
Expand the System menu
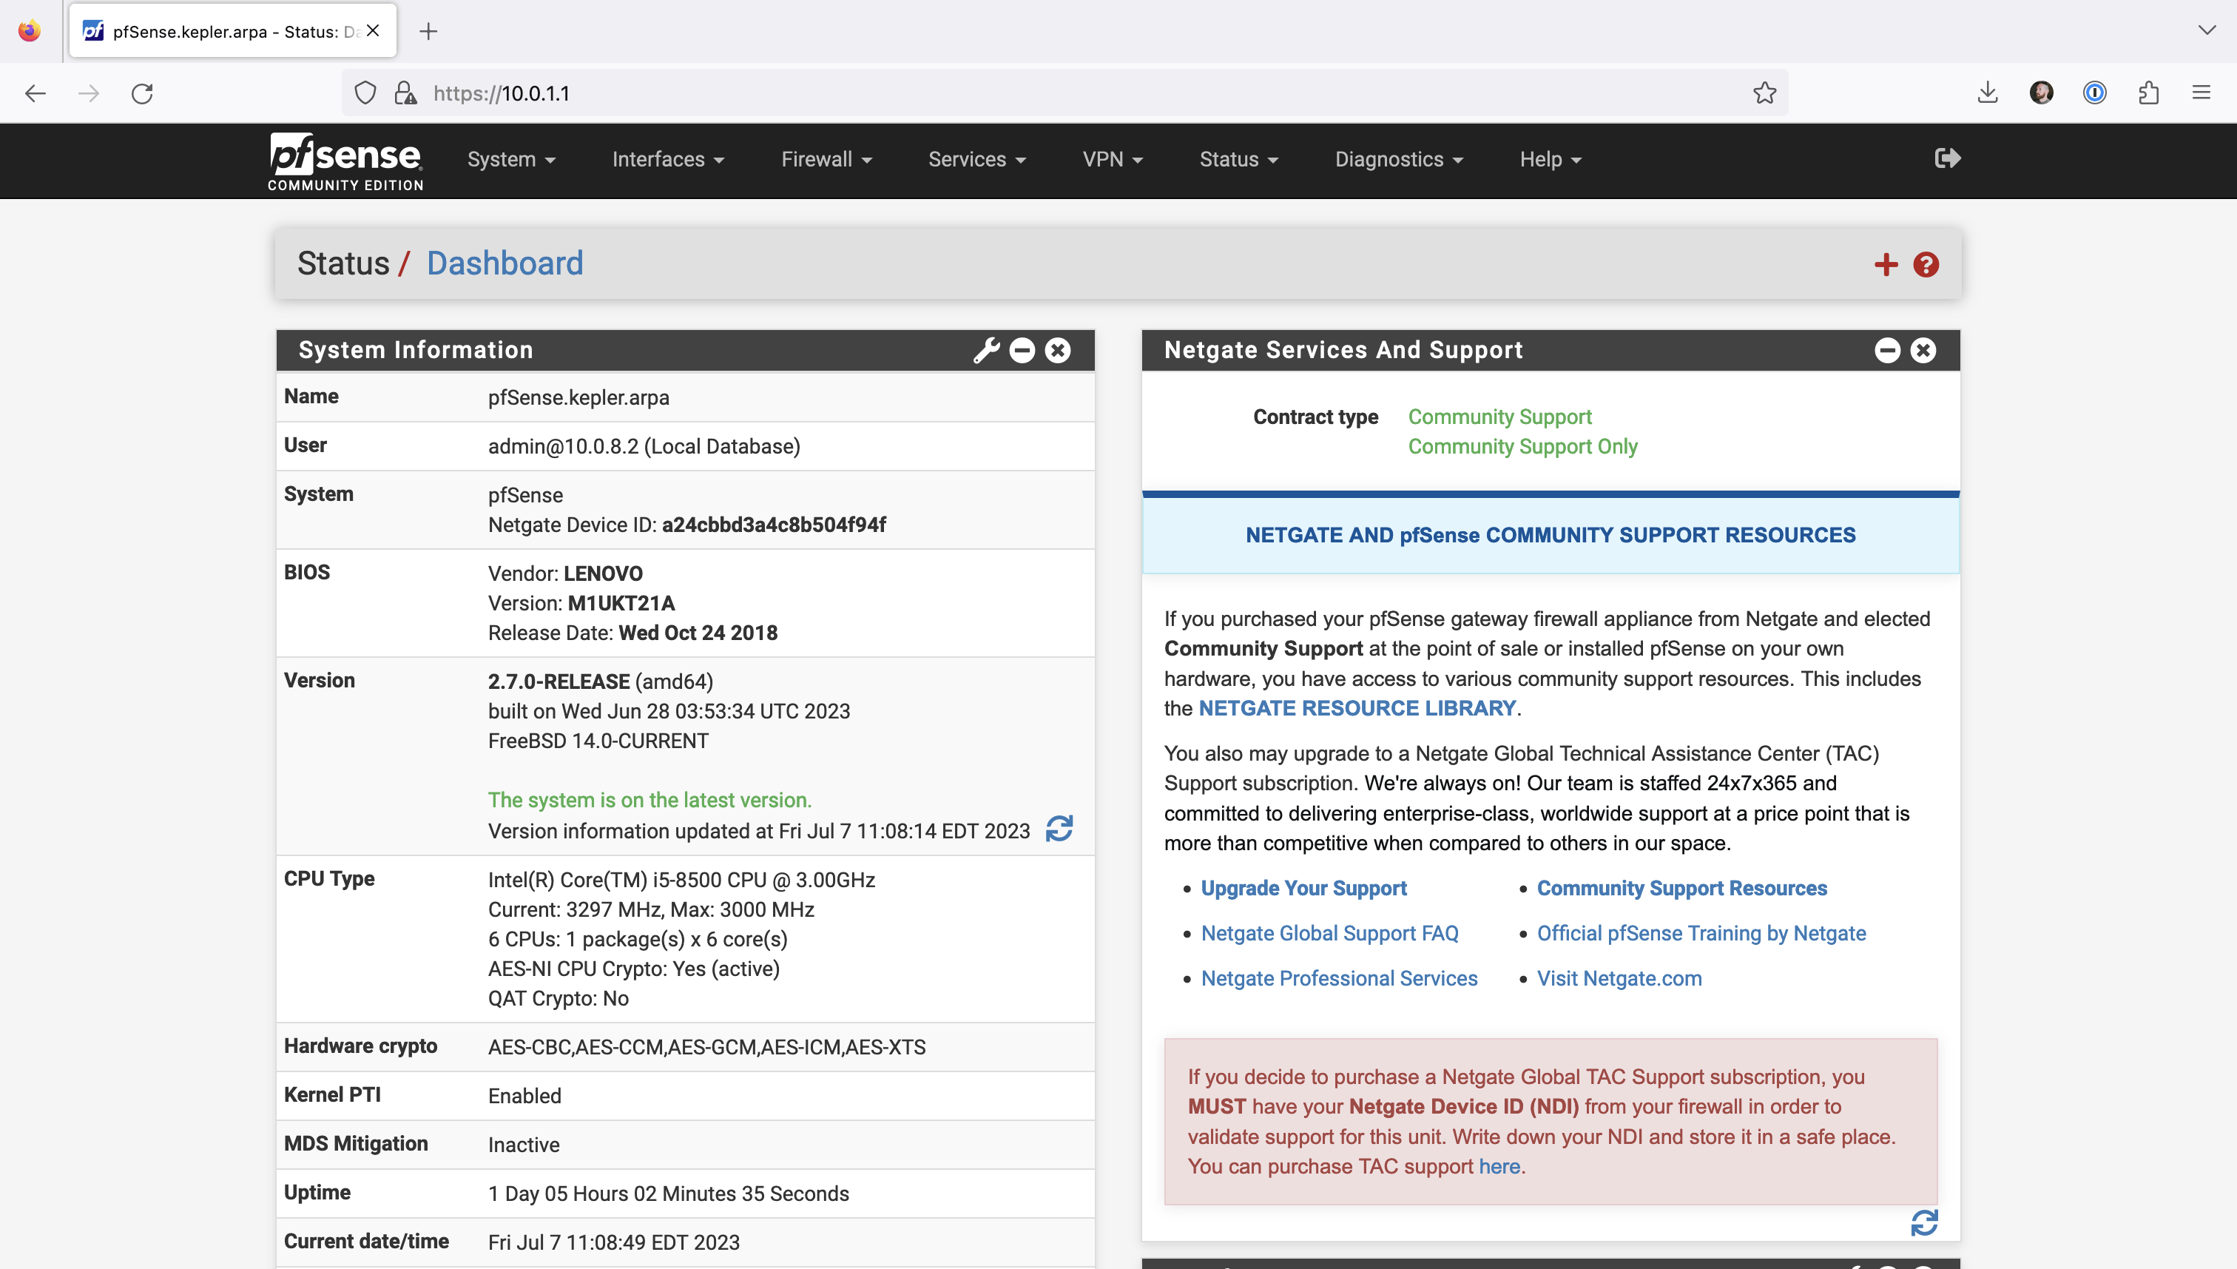coord(511,160)
